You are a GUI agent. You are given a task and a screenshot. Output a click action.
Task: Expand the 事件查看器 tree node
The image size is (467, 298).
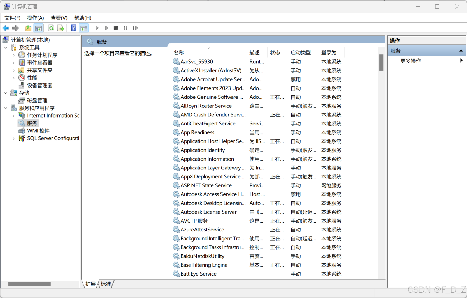tap(14, 63)
